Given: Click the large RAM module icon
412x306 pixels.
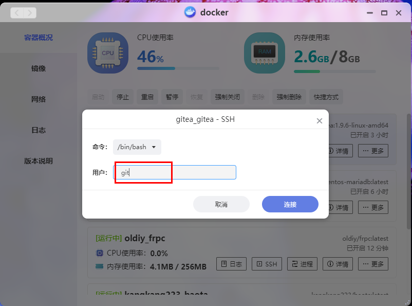Looking at the screenshot, I should (x=265, y=53).
